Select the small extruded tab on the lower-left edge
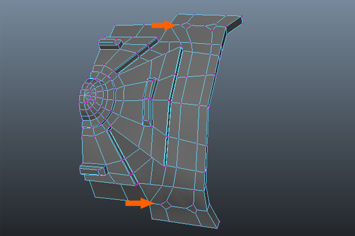This screenshot has height=236, width=355. click(93, 170)
